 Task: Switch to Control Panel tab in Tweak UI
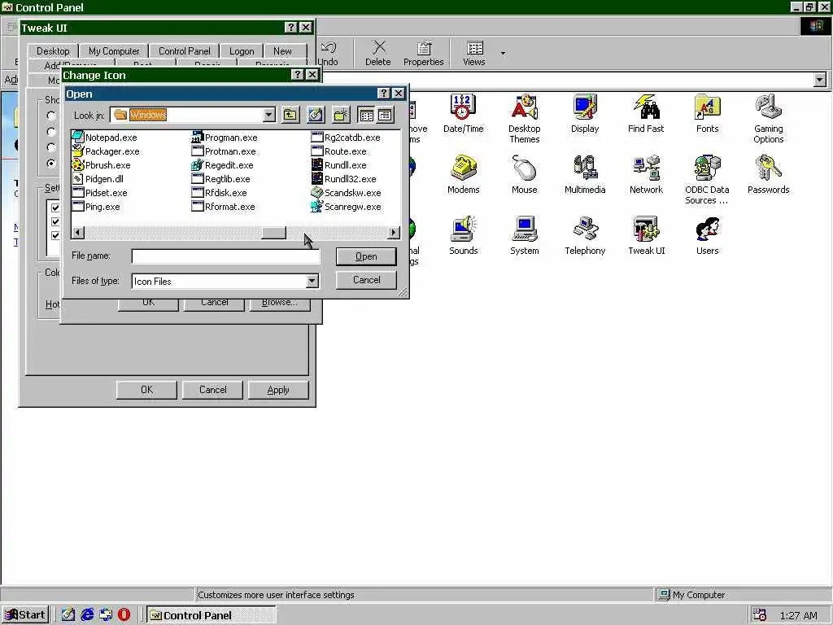[x=185, y=51]
